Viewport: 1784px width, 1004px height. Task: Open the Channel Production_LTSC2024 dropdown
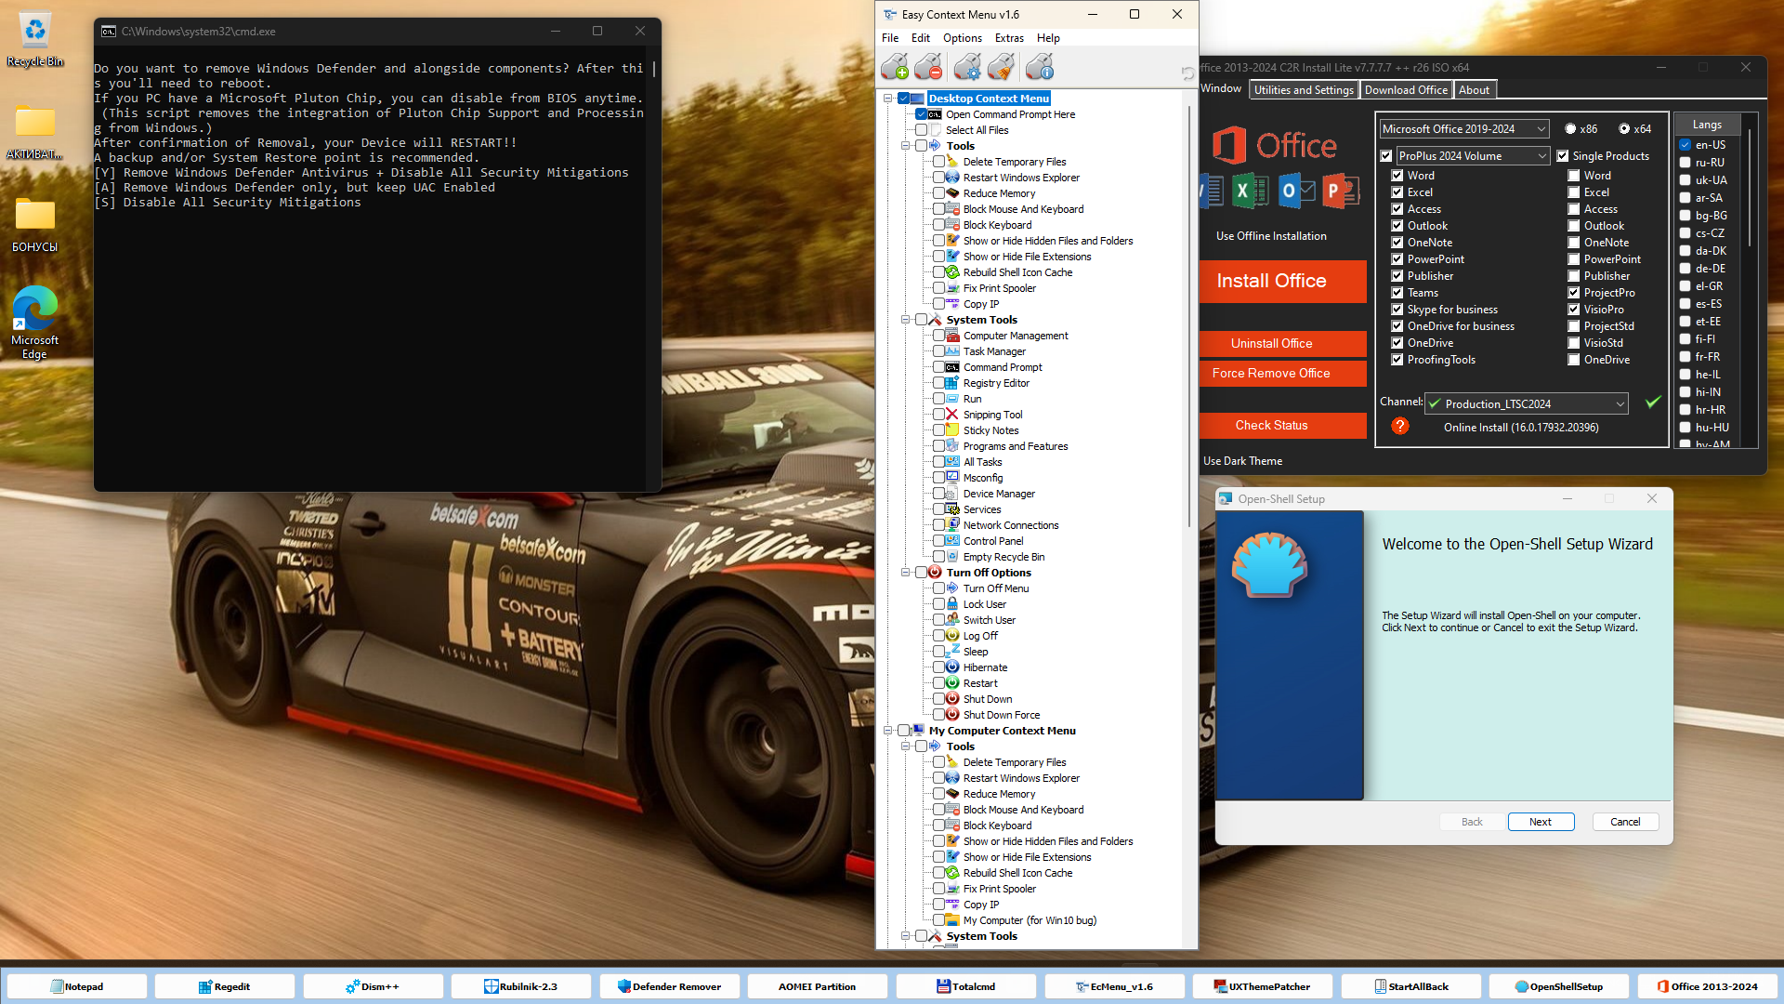[1527, 403]
